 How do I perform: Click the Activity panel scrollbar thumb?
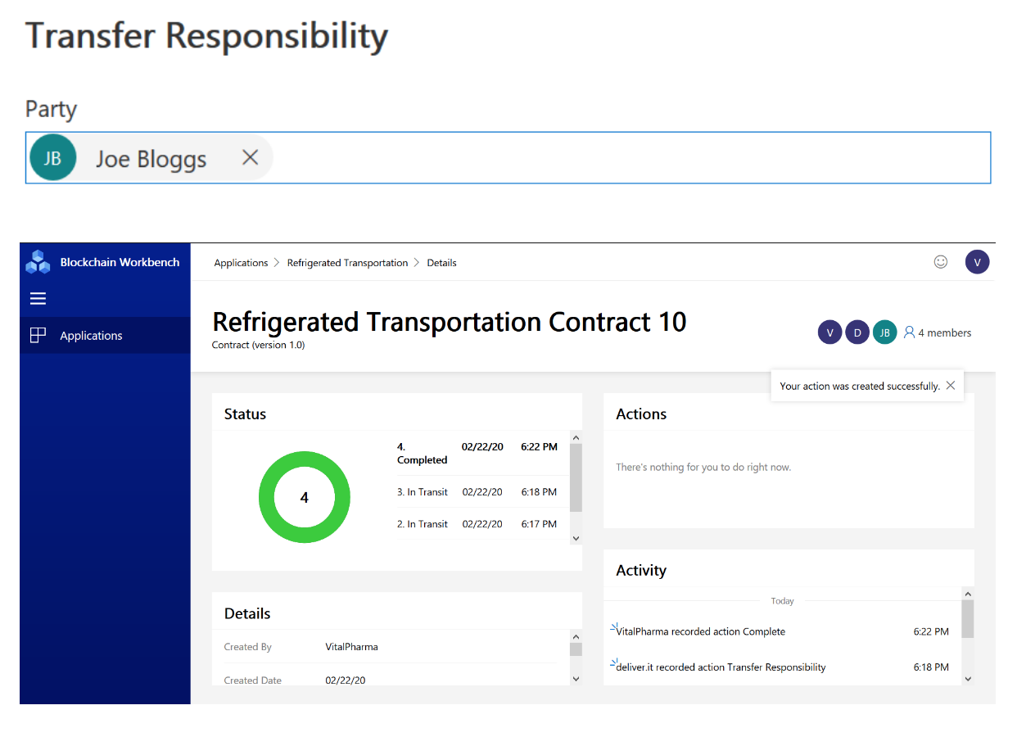click(x=968, y=619)
